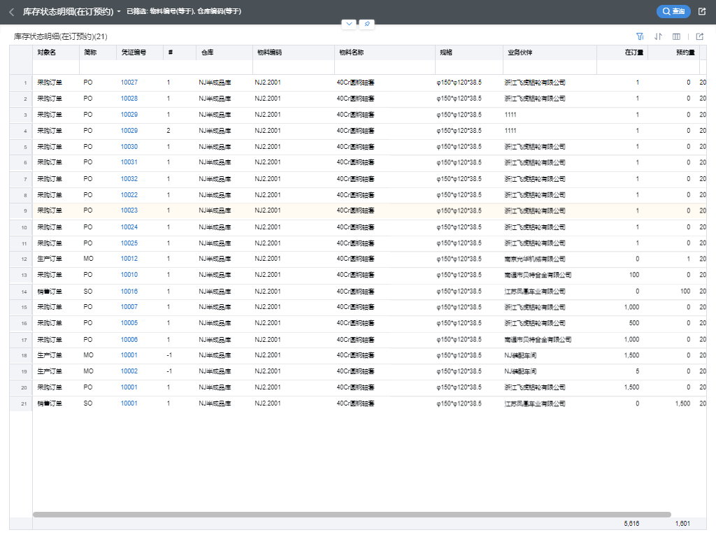The width and height of the screenshot is (716, 537).
Task: Open voucher link 10023
Action: (129, 211)
